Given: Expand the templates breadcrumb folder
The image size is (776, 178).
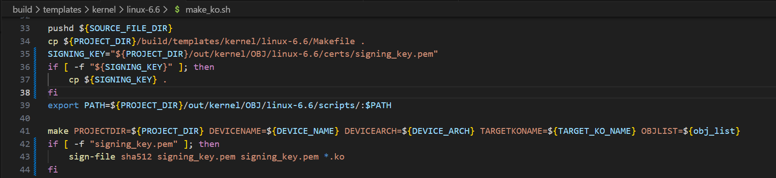Looking at the screenshot, I should pyautogui.click(x=62, y=9).
